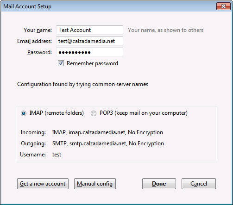This screenshot has width=233, height=205.
Task: Select the IMAP (remote folders) radio button
Action: point(24,113)
